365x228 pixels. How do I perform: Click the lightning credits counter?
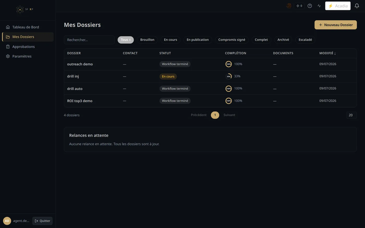[299, 6]
